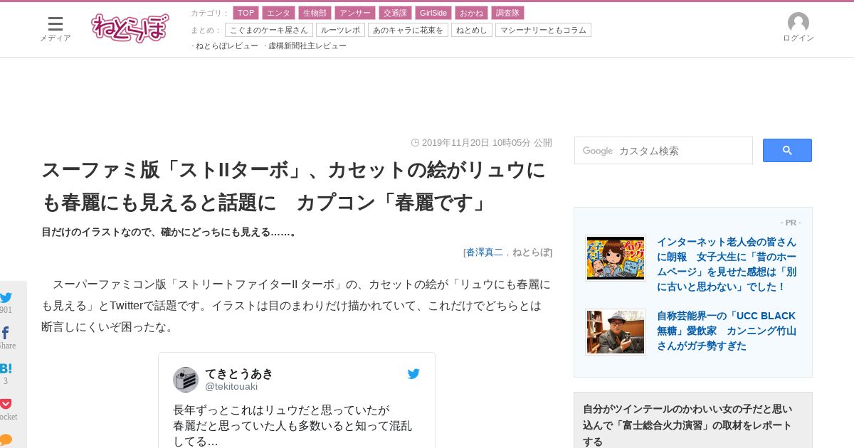Screen dimensions: 854x448
Task: Click てきとうあき tweet profile avatar
Action: [x=186, y=380]
